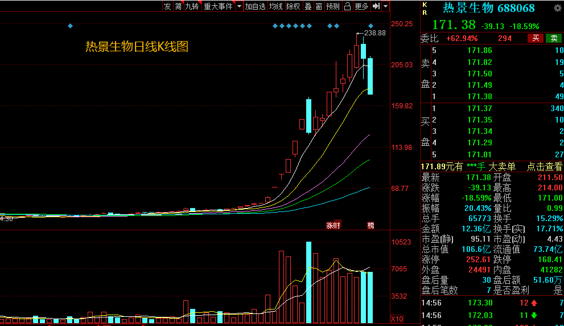Click the 委比 +62.94% value
Screen dimensions: 564x326
462,39
